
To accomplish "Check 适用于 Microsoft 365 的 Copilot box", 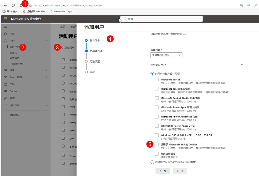I will (157, 144).
